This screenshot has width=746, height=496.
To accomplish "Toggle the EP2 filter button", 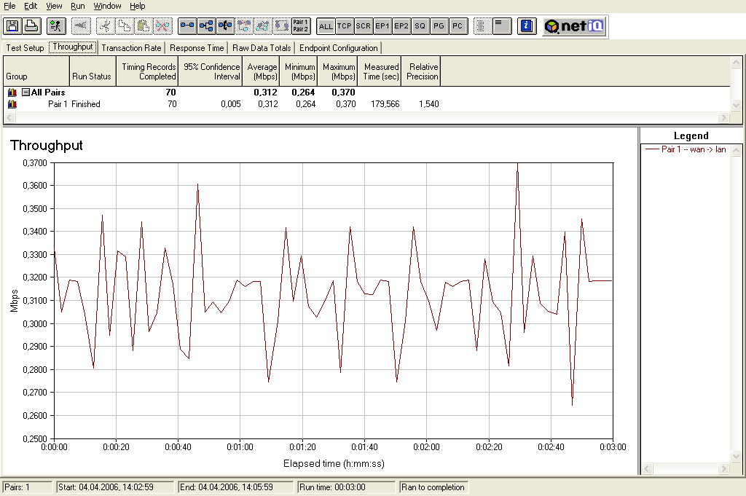I will (x=401, y=26).
